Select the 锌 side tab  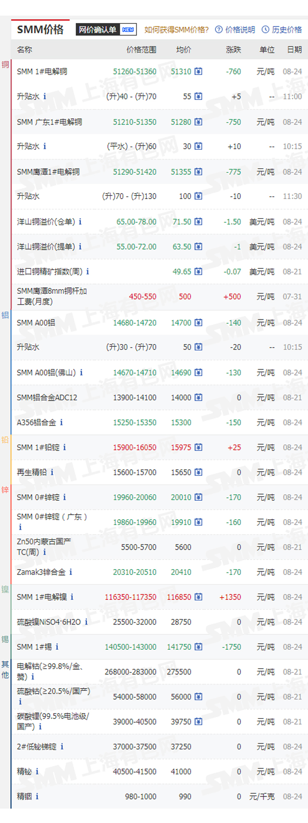[x=5, y=490]
